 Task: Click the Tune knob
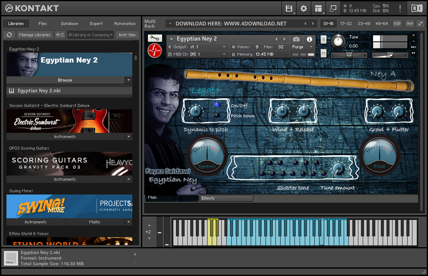[x=338, y=42]
